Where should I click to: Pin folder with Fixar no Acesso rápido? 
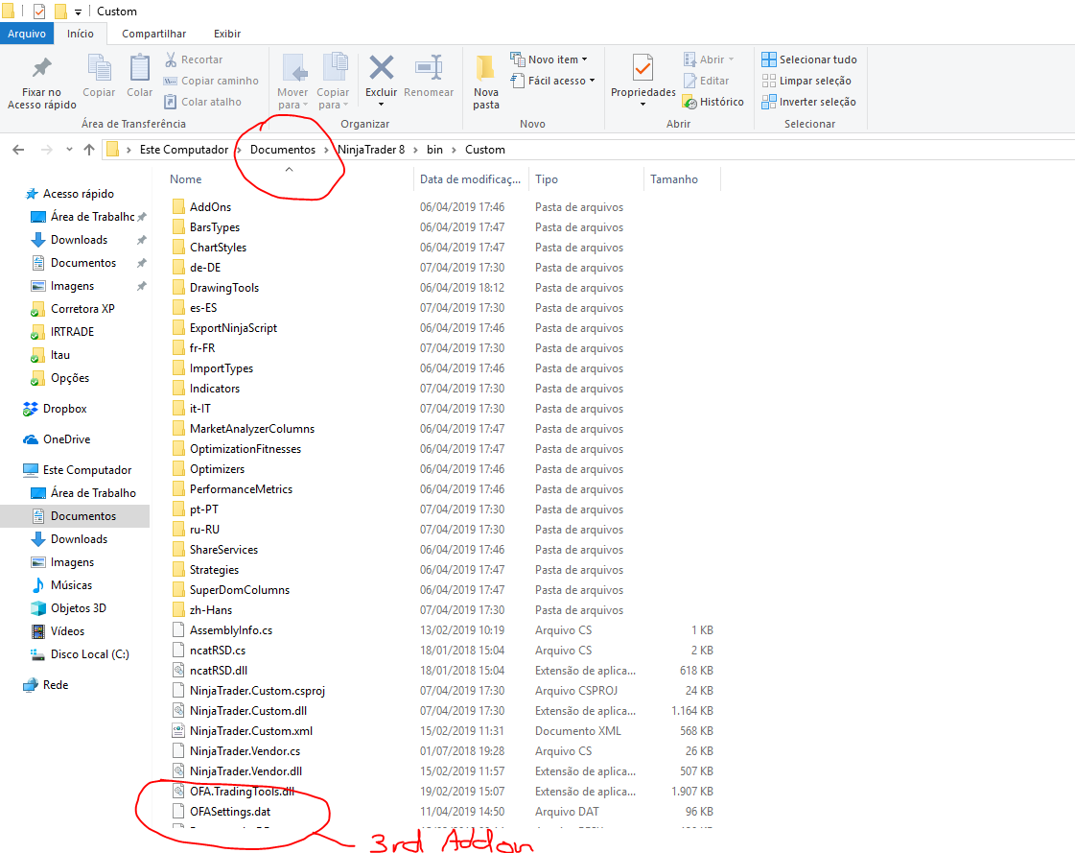[x=42, y=82]
